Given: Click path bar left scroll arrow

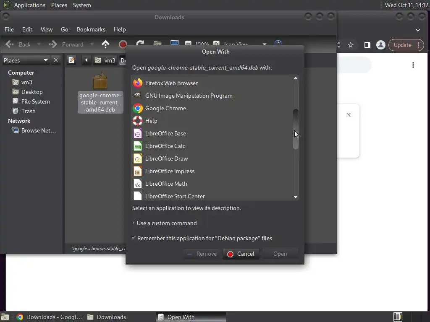Looking at the screenshot, I should pos(86,60).
